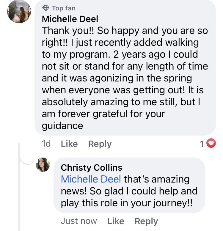The image size is (223, 231).
Task: Click the blue Michelle Deel mention
Action: pyautogui.click(x=91, y=179)
